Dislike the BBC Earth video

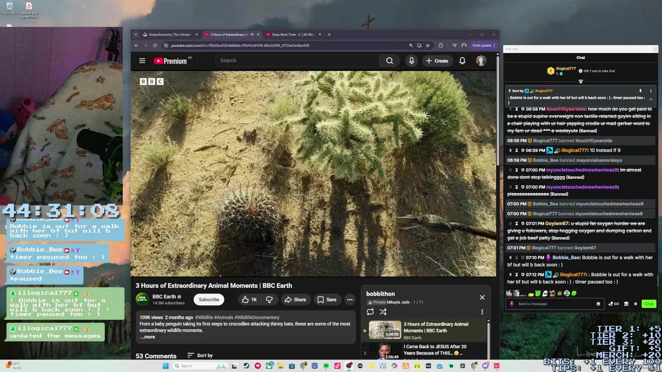coord(269,300)
